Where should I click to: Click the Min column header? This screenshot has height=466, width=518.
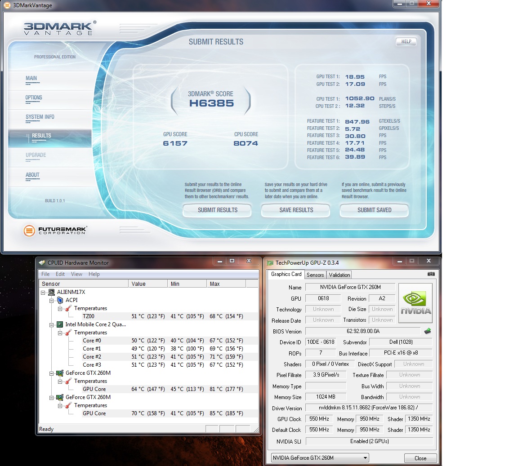(x=187, y=284)
